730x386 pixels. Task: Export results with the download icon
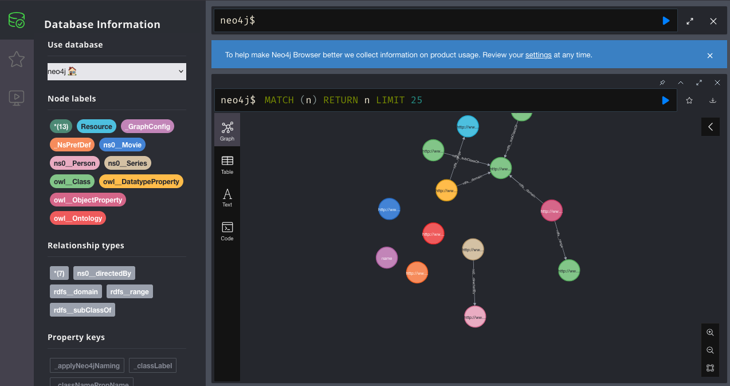point(713,100)
